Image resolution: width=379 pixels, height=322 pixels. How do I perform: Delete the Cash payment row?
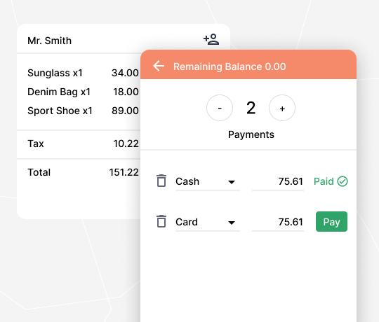point(161,181)
